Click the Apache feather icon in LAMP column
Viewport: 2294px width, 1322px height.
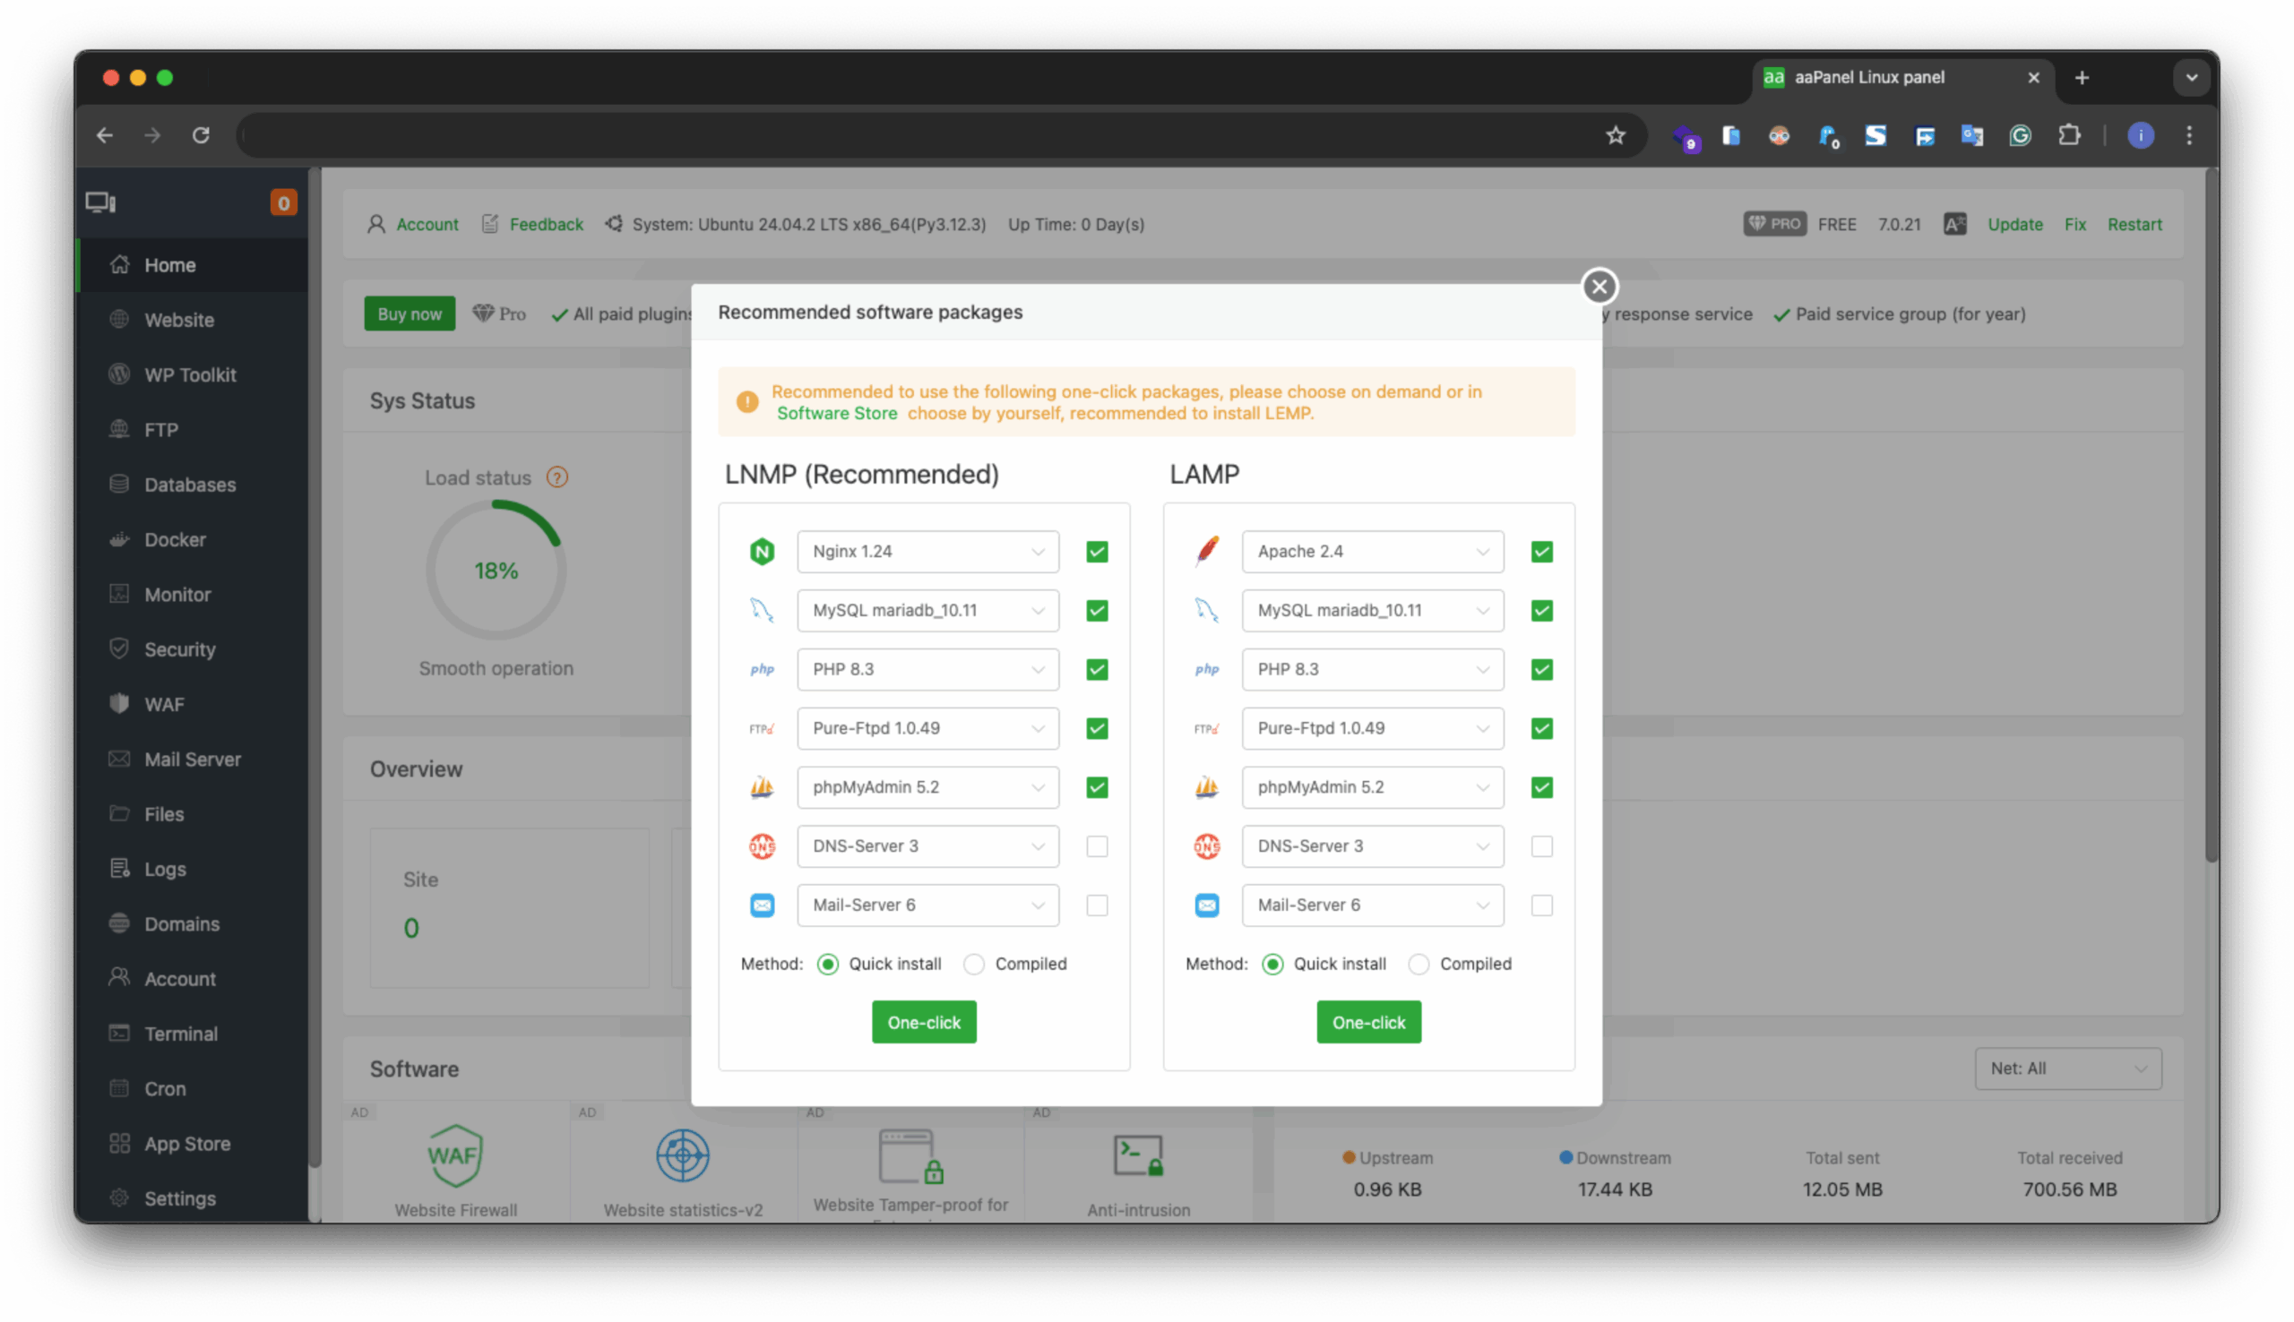1207,551
